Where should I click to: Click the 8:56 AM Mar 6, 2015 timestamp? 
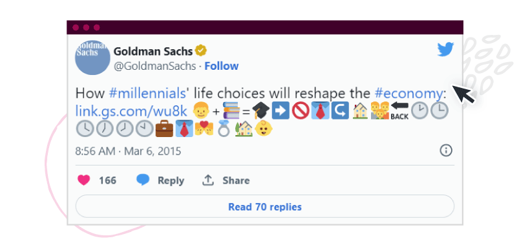[x=128, y=151]
